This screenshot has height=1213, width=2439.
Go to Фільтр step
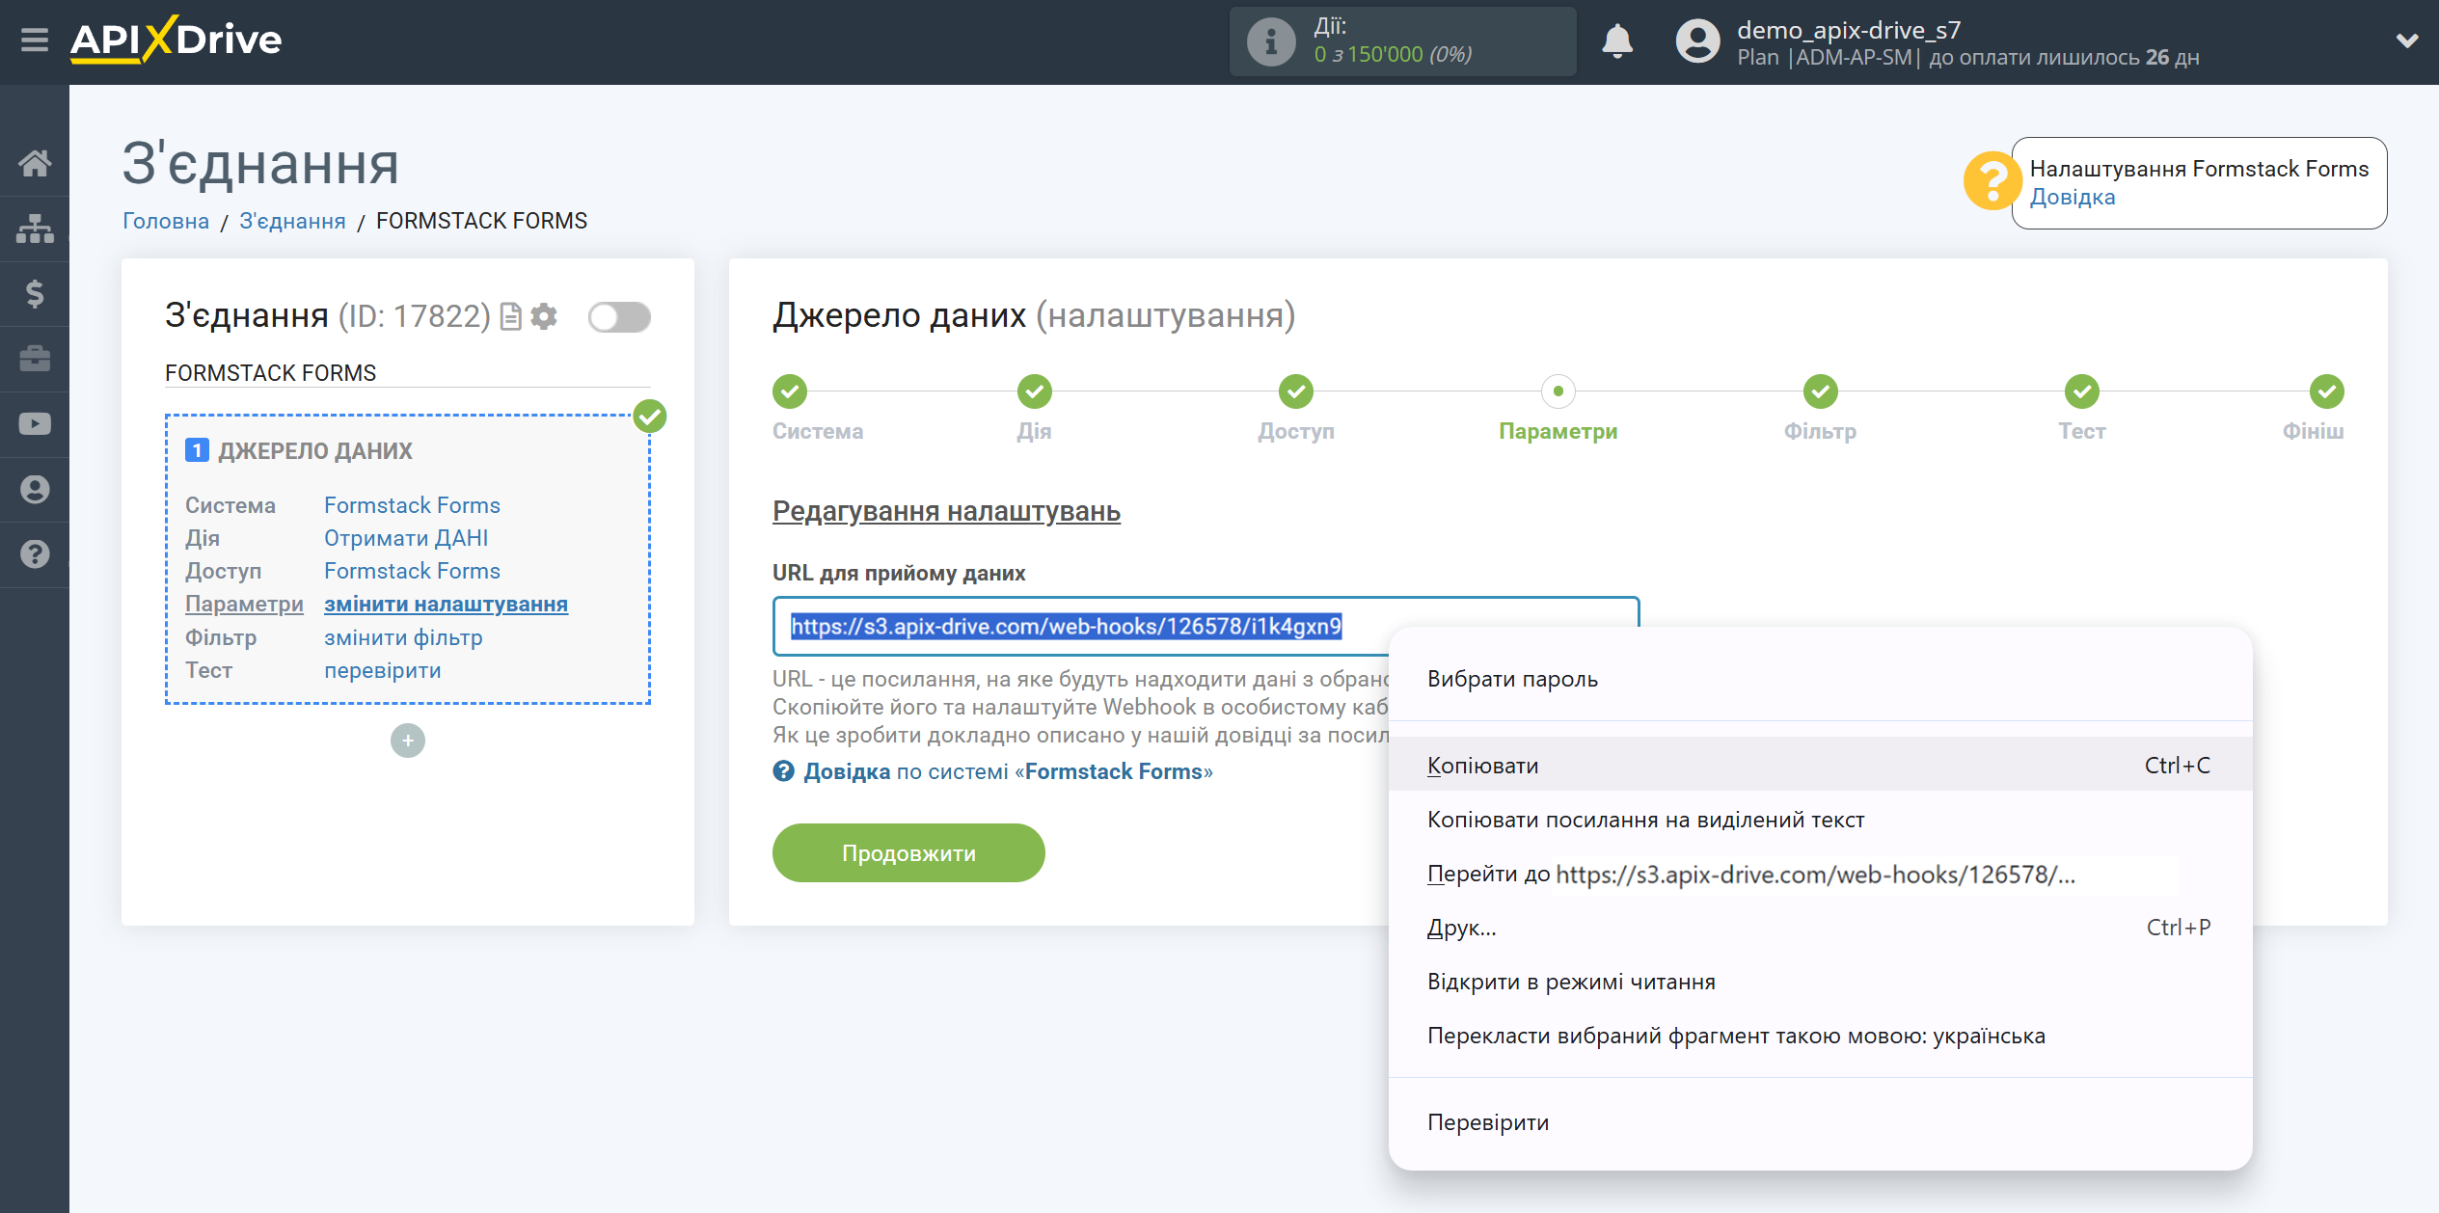point(1820,391)
